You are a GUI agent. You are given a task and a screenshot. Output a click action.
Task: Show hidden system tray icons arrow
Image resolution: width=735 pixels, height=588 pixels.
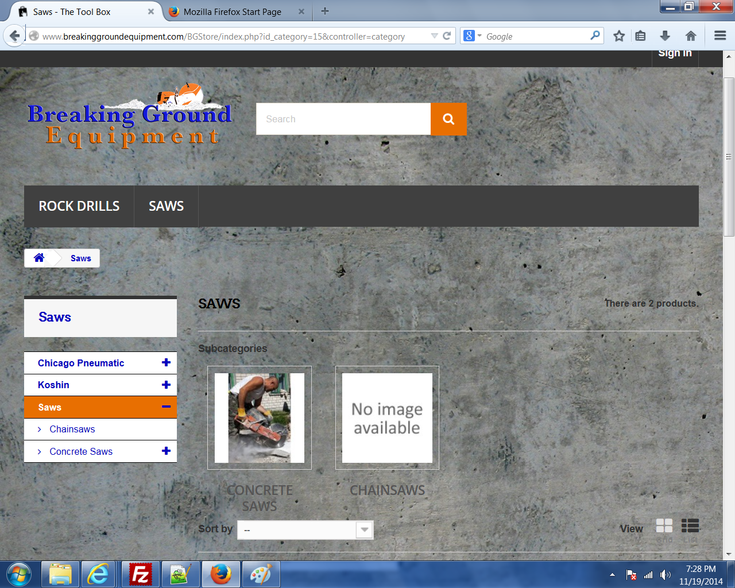coord(612,575)
